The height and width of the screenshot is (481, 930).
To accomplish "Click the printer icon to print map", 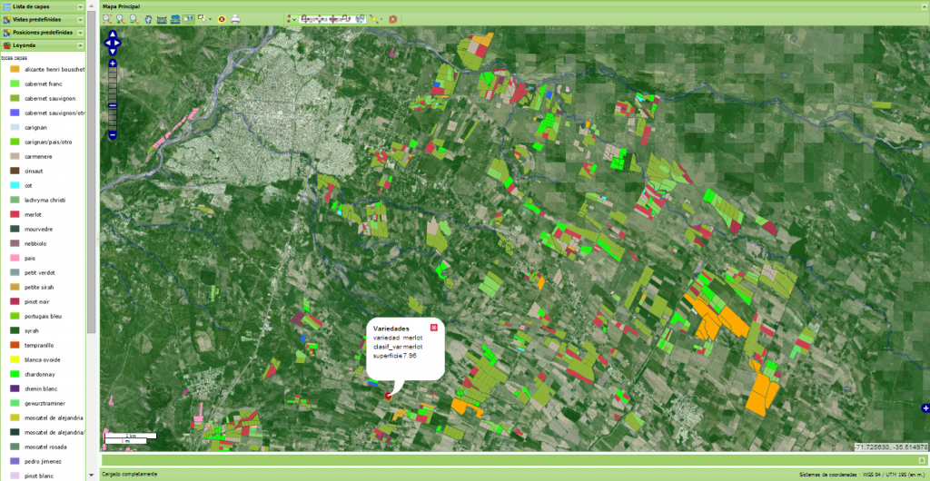I will click(x=235, y=18).
